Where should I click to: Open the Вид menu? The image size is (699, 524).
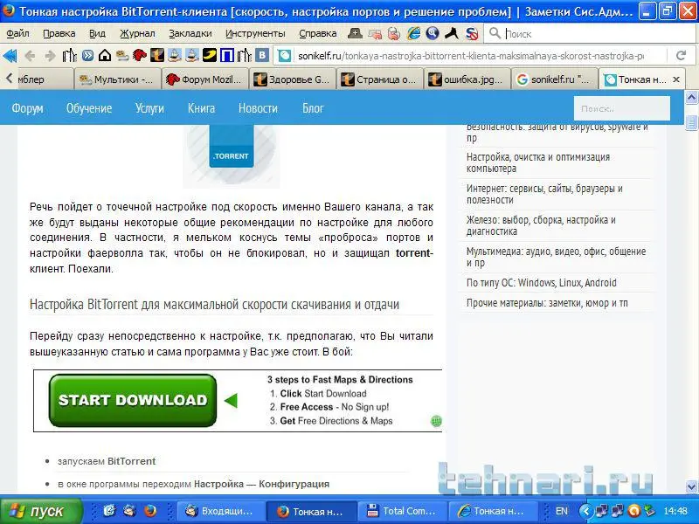97,33
